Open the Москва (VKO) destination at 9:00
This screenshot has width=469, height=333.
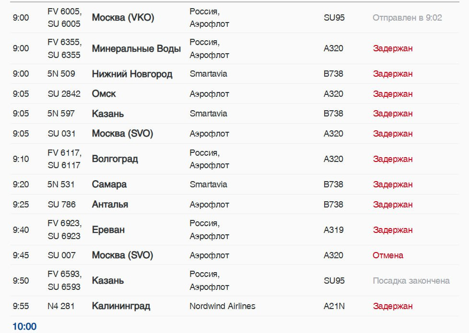(123, 18)
